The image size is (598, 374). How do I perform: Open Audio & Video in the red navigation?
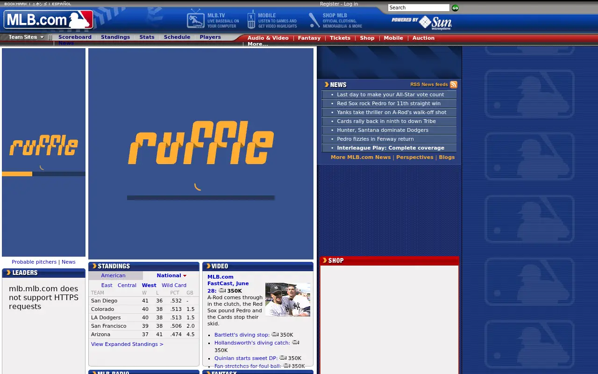(268, 38)
